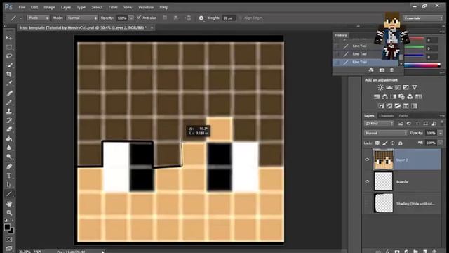
Task: Click the History panel trash icon
Action: pos(391,70)
